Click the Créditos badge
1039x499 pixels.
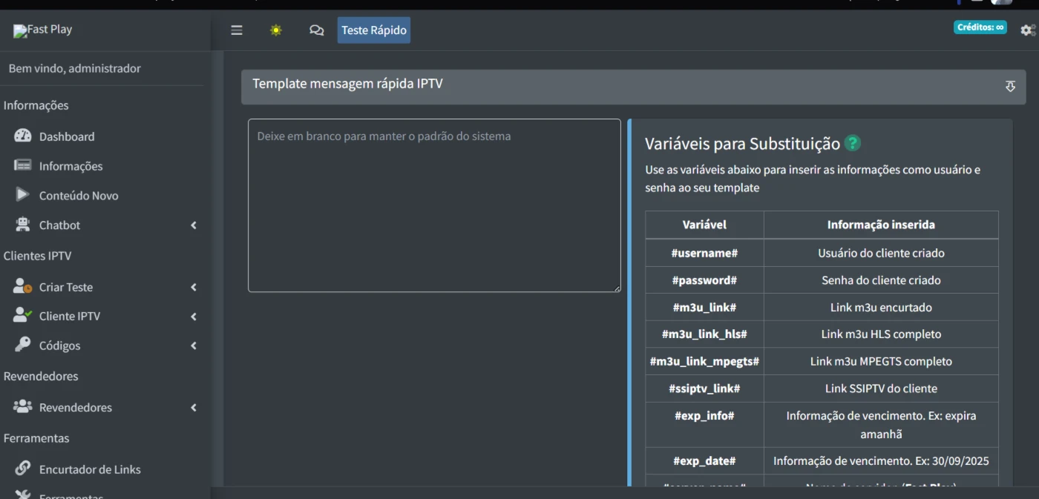980,27
